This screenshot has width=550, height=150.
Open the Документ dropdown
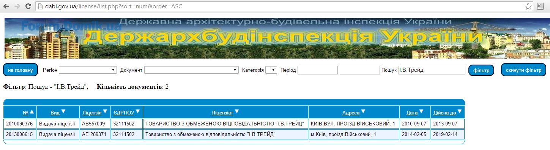pos(191,70)
